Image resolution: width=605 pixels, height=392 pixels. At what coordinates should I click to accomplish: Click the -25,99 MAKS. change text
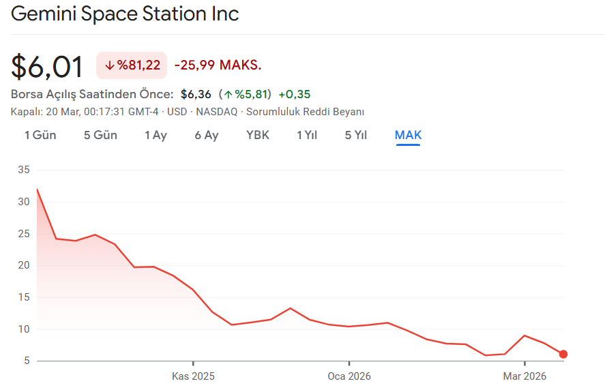pyautogui.click(x=218, y=65)
